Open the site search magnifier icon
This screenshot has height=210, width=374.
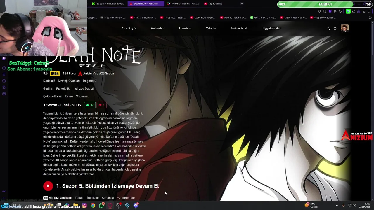(335, 28)
